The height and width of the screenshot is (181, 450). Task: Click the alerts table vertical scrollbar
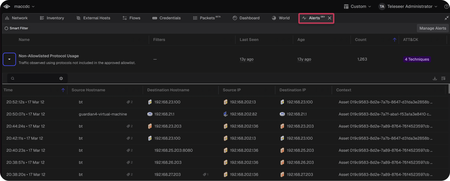(x=449, y=89)
